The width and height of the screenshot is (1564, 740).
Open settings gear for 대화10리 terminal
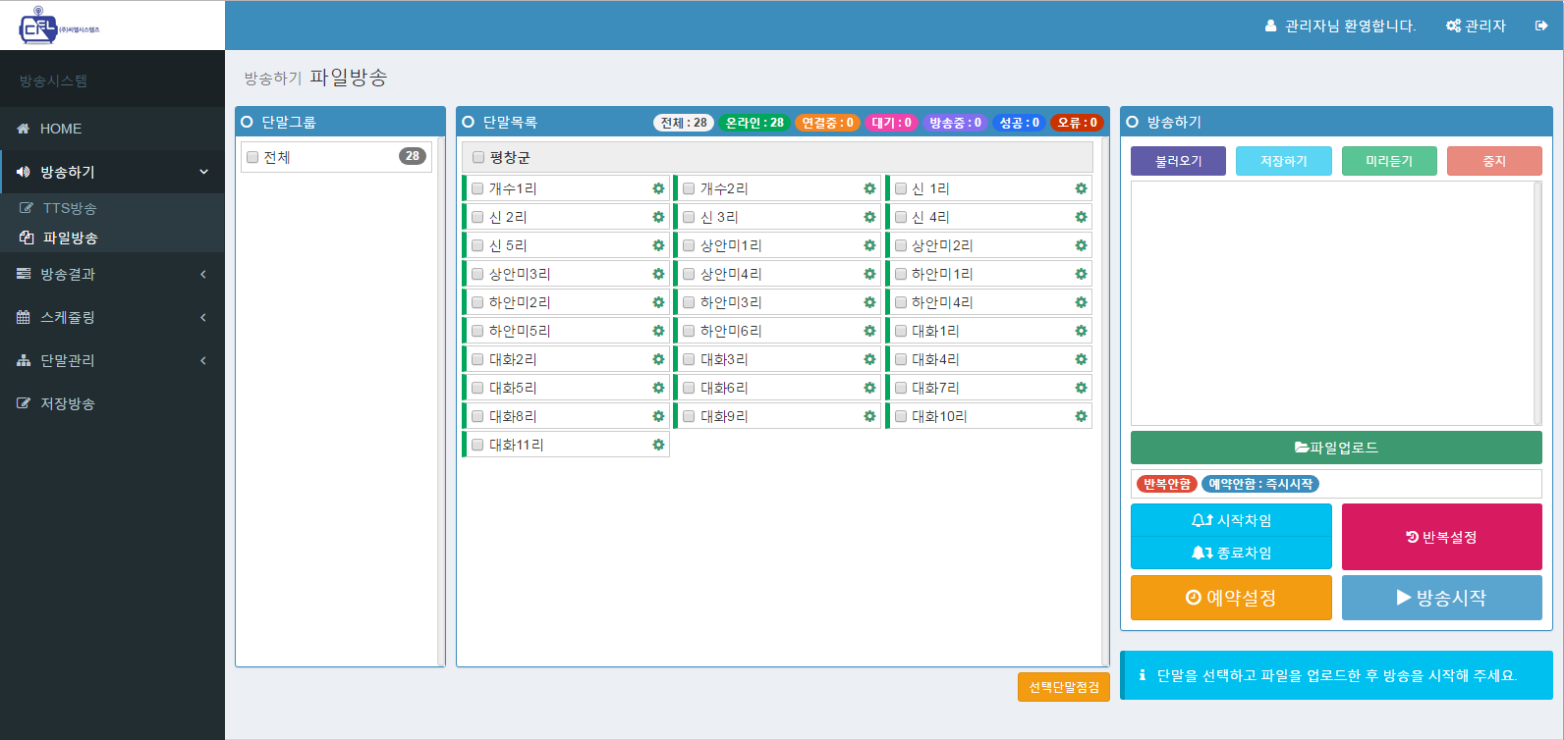pos(1081,416)
